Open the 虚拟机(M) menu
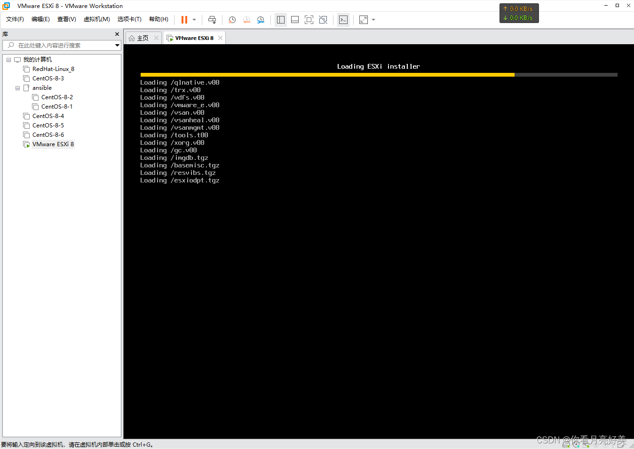This screenshot has height=449, width=634. pos(97,19)
